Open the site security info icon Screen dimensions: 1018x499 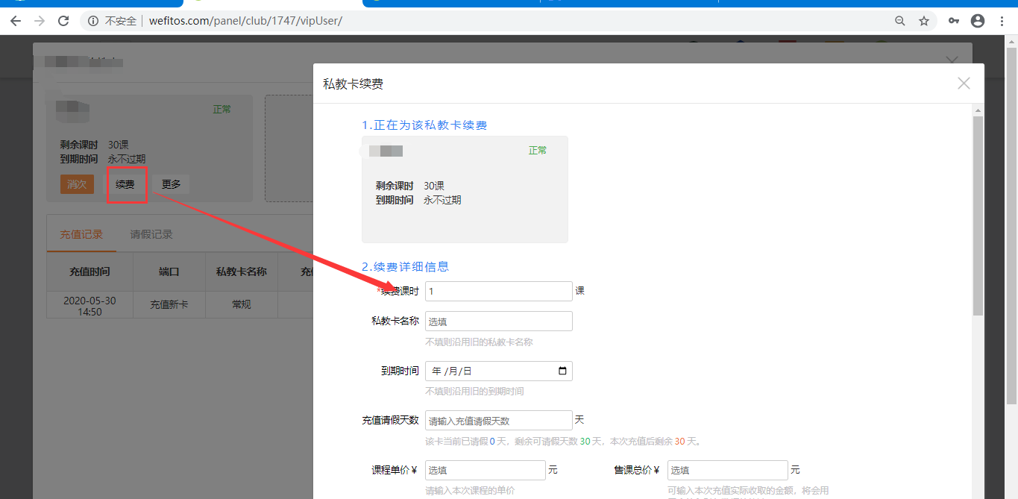(x=93, y=21)
